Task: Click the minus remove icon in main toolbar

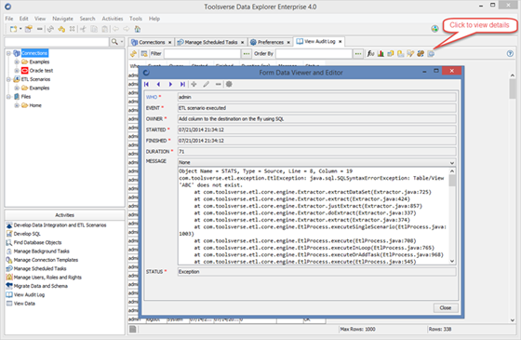Action: 39,29
